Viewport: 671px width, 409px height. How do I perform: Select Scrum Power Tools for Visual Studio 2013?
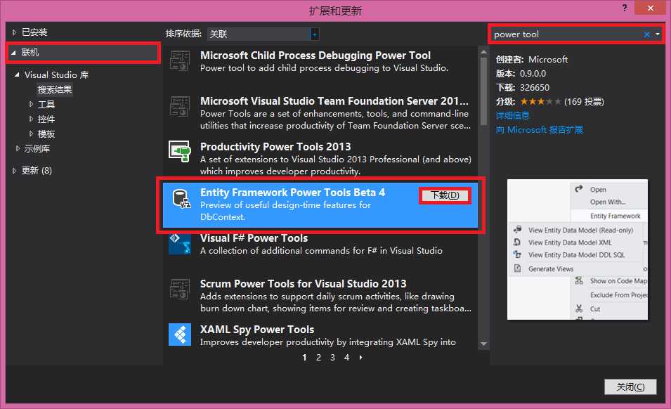303,284
